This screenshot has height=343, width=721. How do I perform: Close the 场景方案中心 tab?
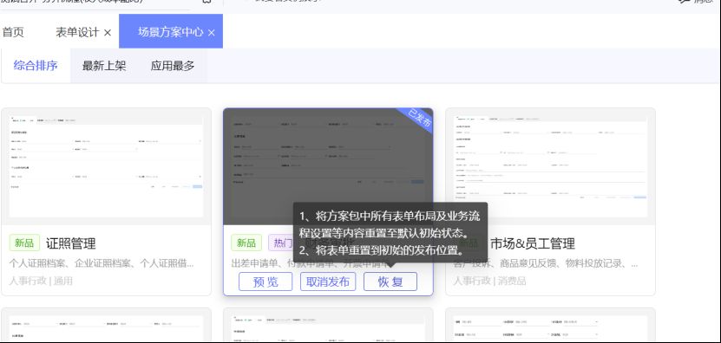tap(211, 33)
